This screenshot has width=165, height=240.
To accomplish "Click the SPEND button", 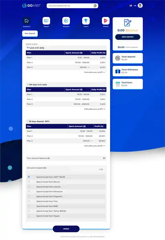I will 66,229.
